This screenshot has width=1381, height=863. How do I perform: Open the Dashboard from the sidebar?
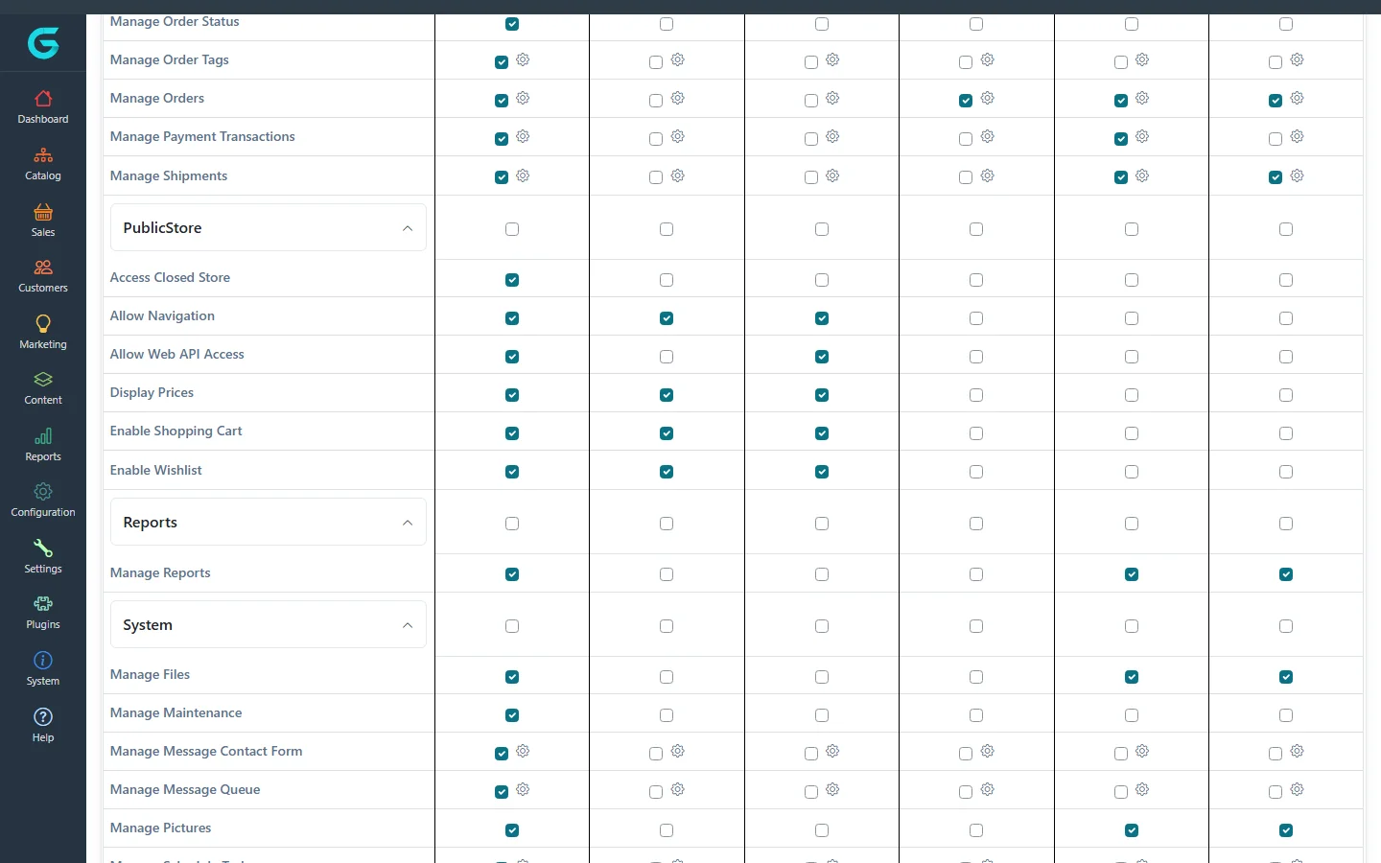coord(43,107)
